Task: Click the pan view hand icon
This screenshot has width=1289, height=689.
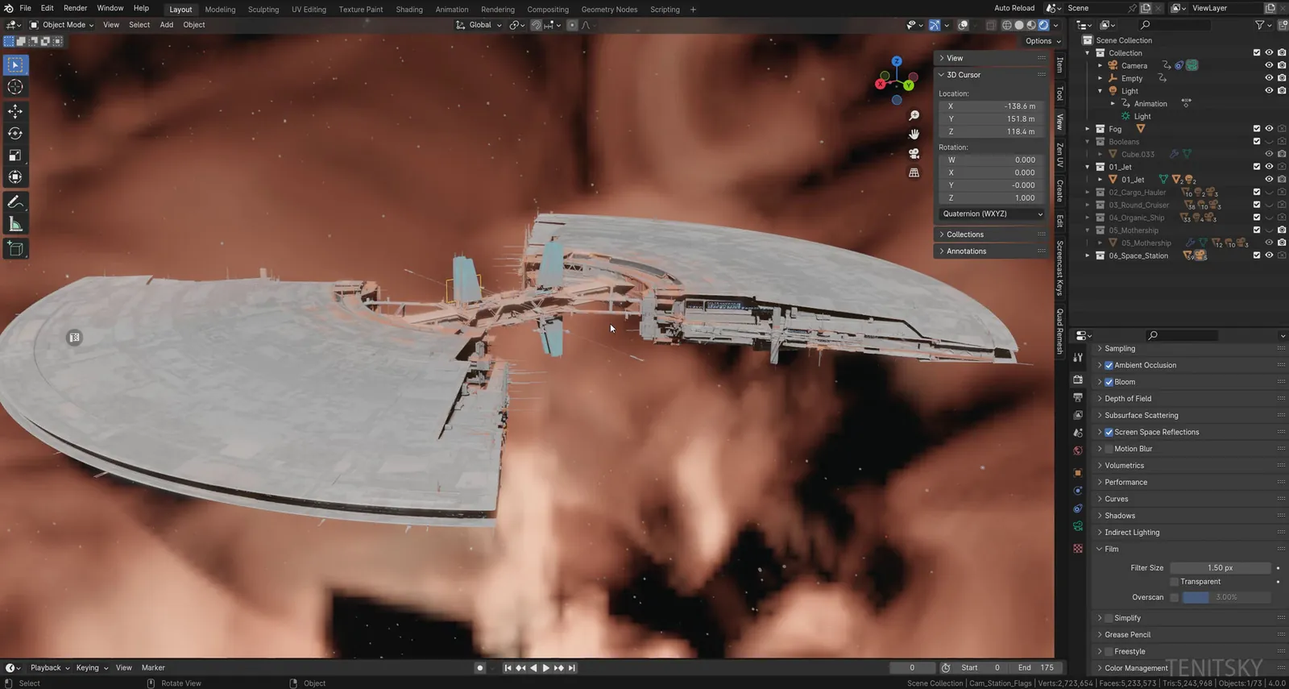Action: [x=914, y=134]
